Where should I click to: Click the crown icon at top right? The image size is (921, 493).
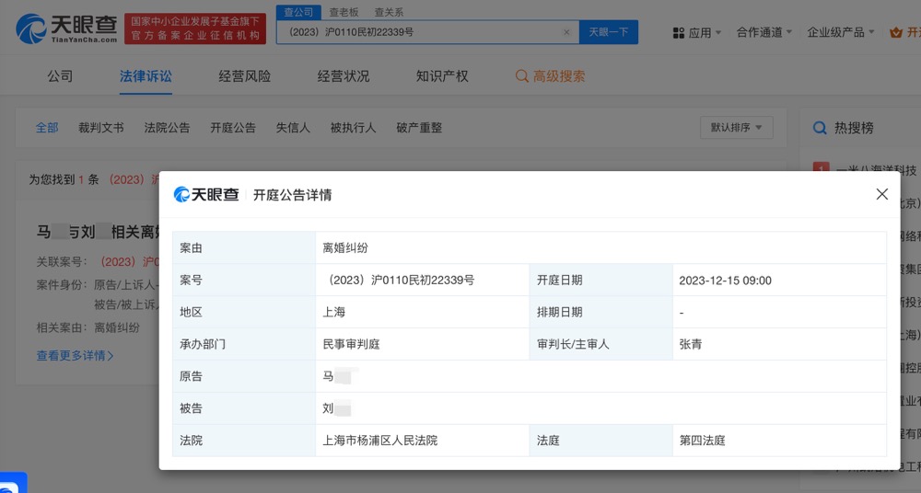point(896,33)
